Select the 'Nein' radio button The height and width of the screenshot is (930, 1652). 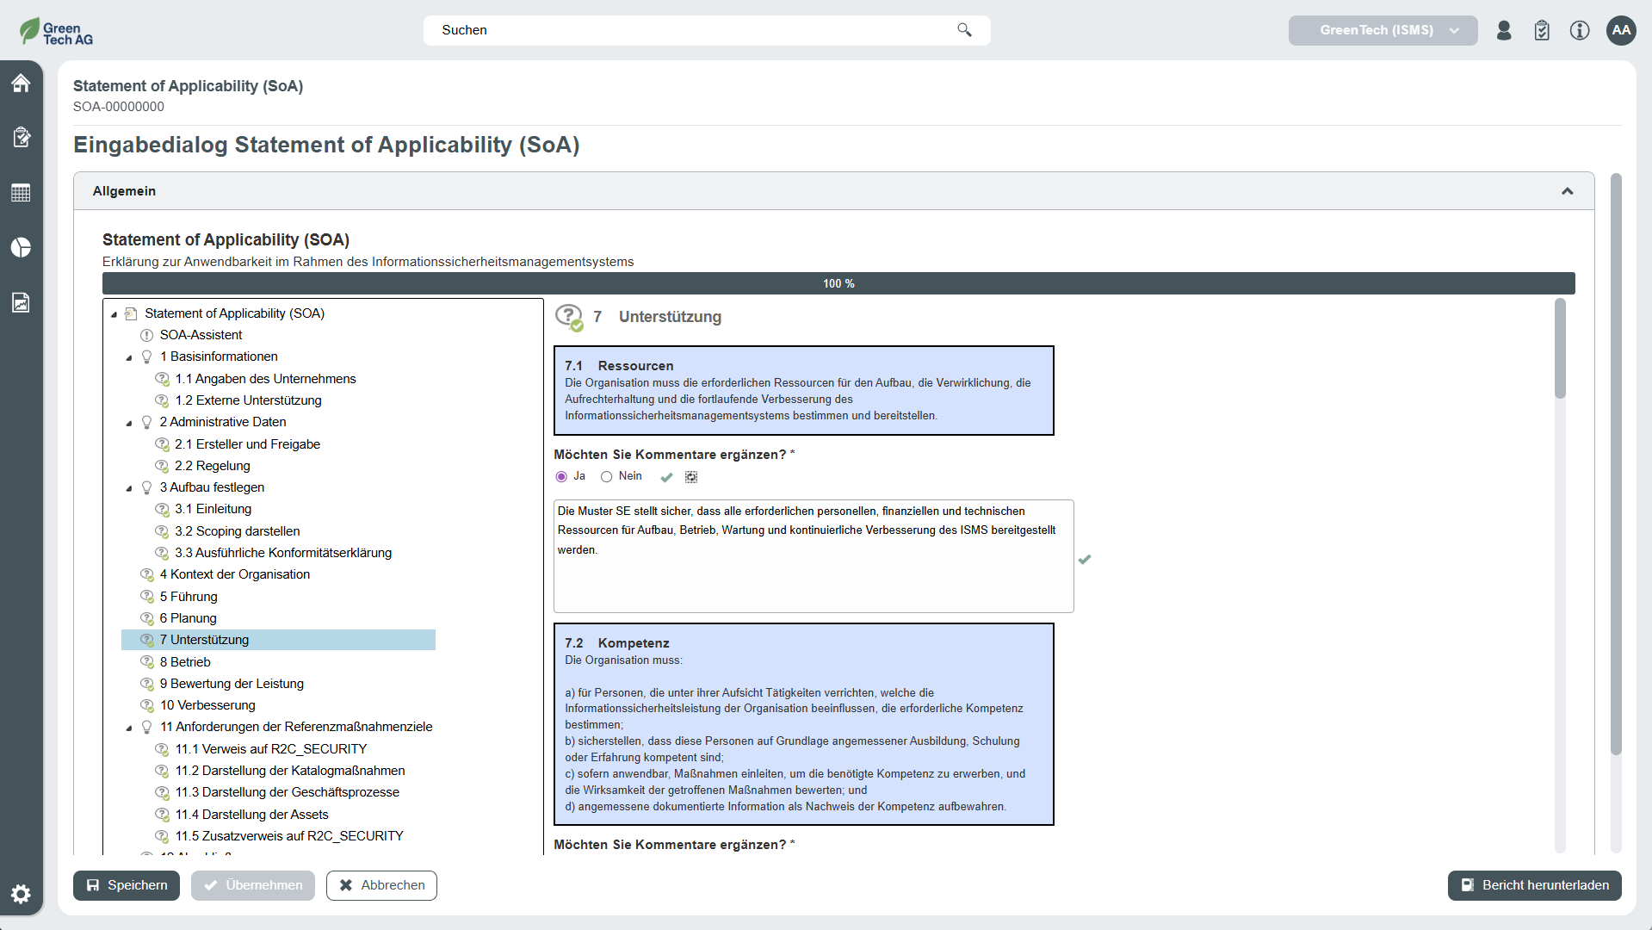(606, 477)
